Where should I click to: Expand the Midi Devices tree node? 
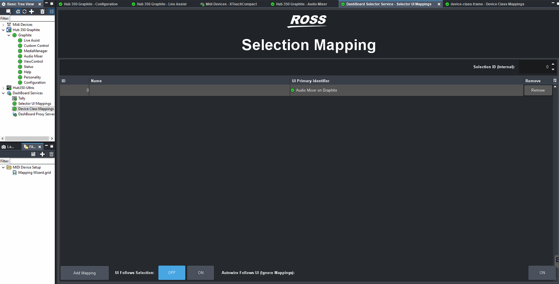pos(3,25)
